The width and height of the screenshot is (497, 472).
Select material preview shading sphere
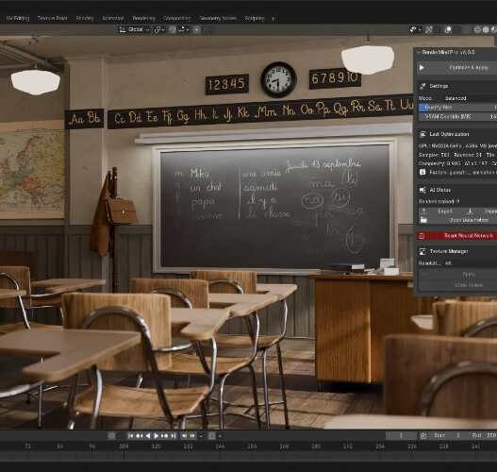click(494, 30)
